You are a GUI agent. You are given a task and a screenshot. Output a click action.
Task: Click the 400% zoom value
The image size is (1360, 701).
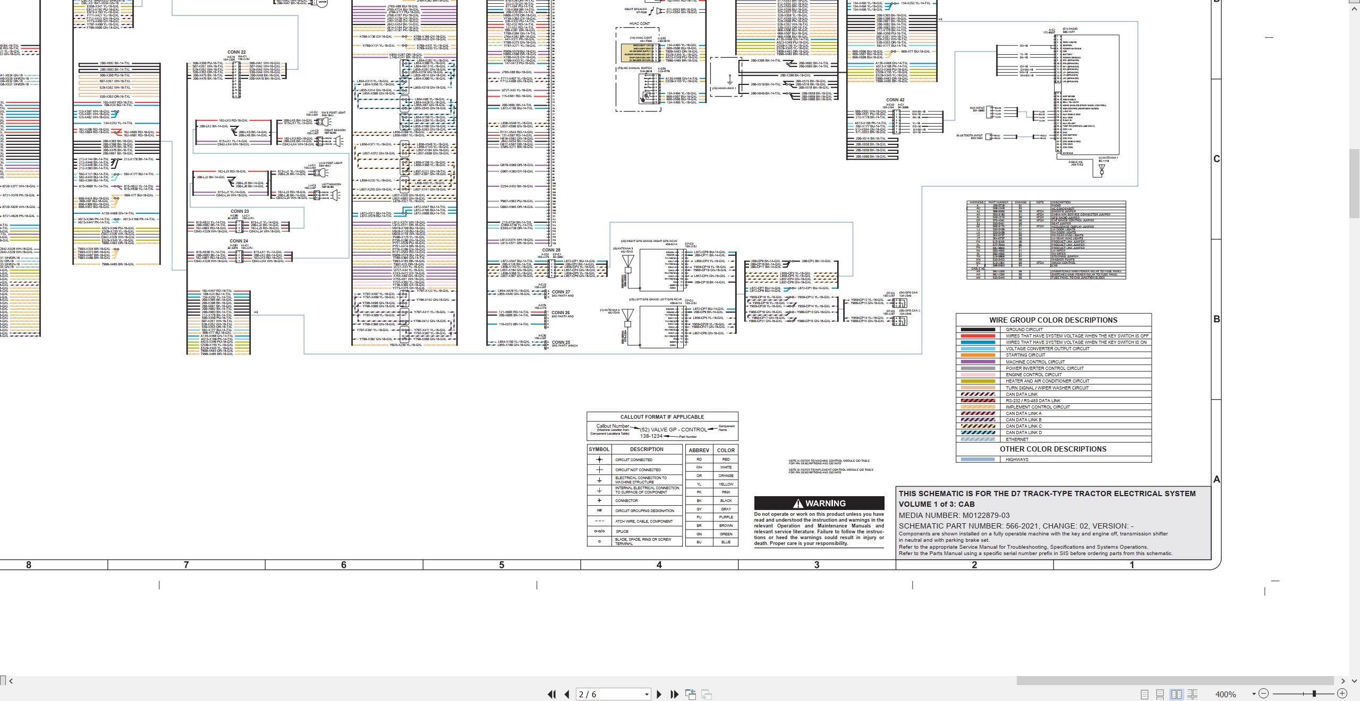1225,694
